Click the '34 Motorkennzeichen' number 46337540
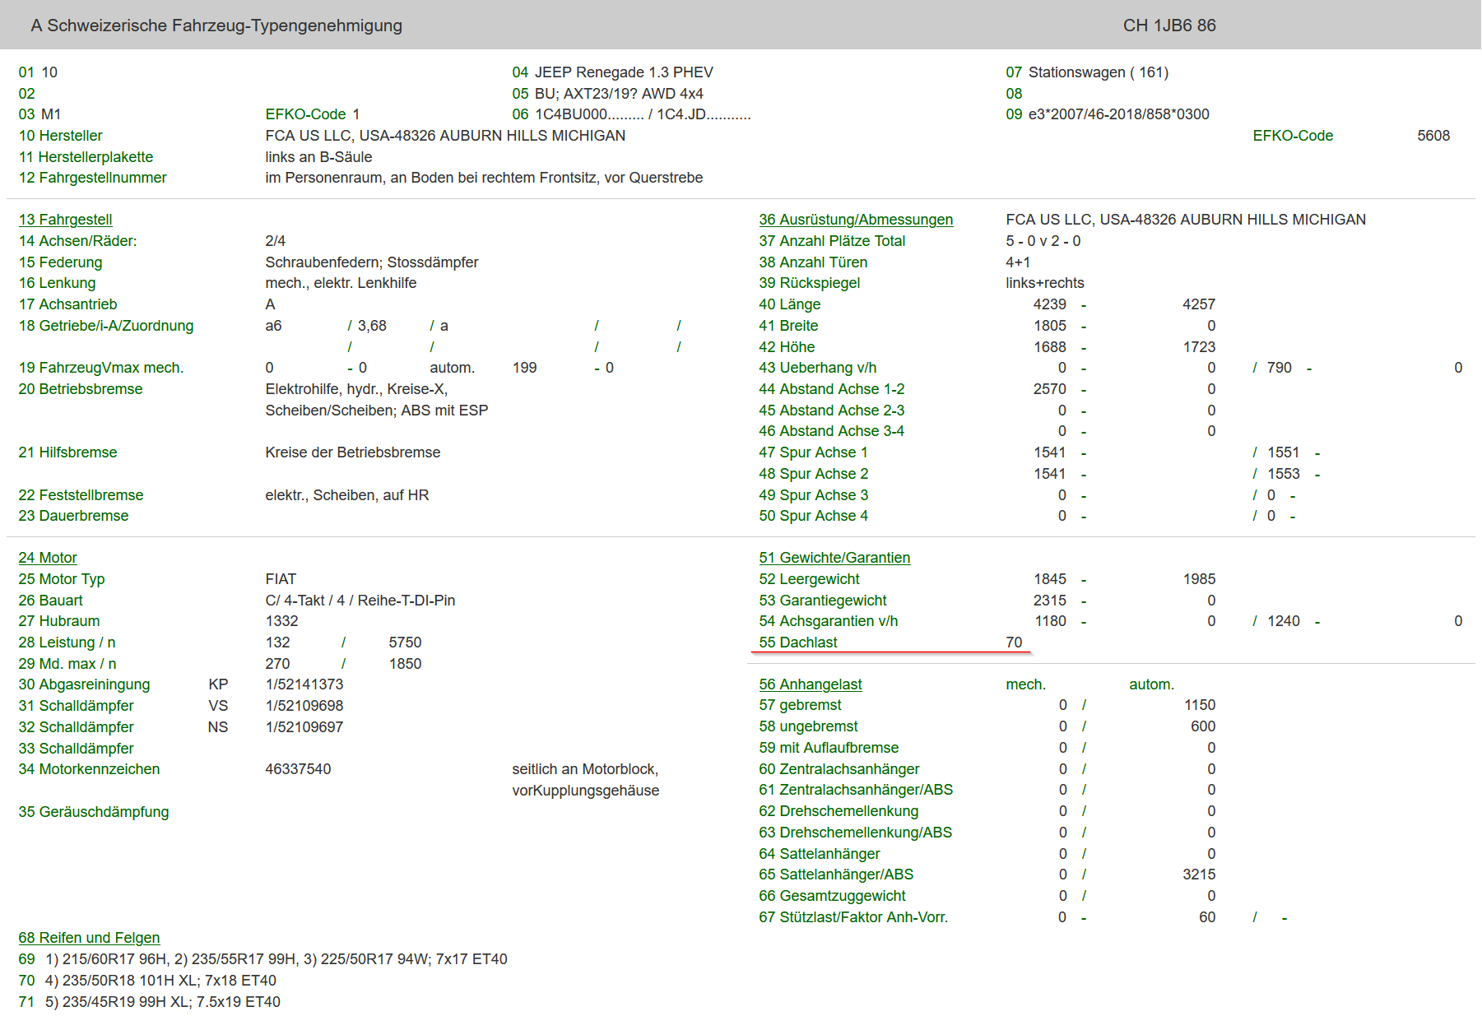The width and height of the screenshot is (1482, 1016). click(x=298, y=769)
